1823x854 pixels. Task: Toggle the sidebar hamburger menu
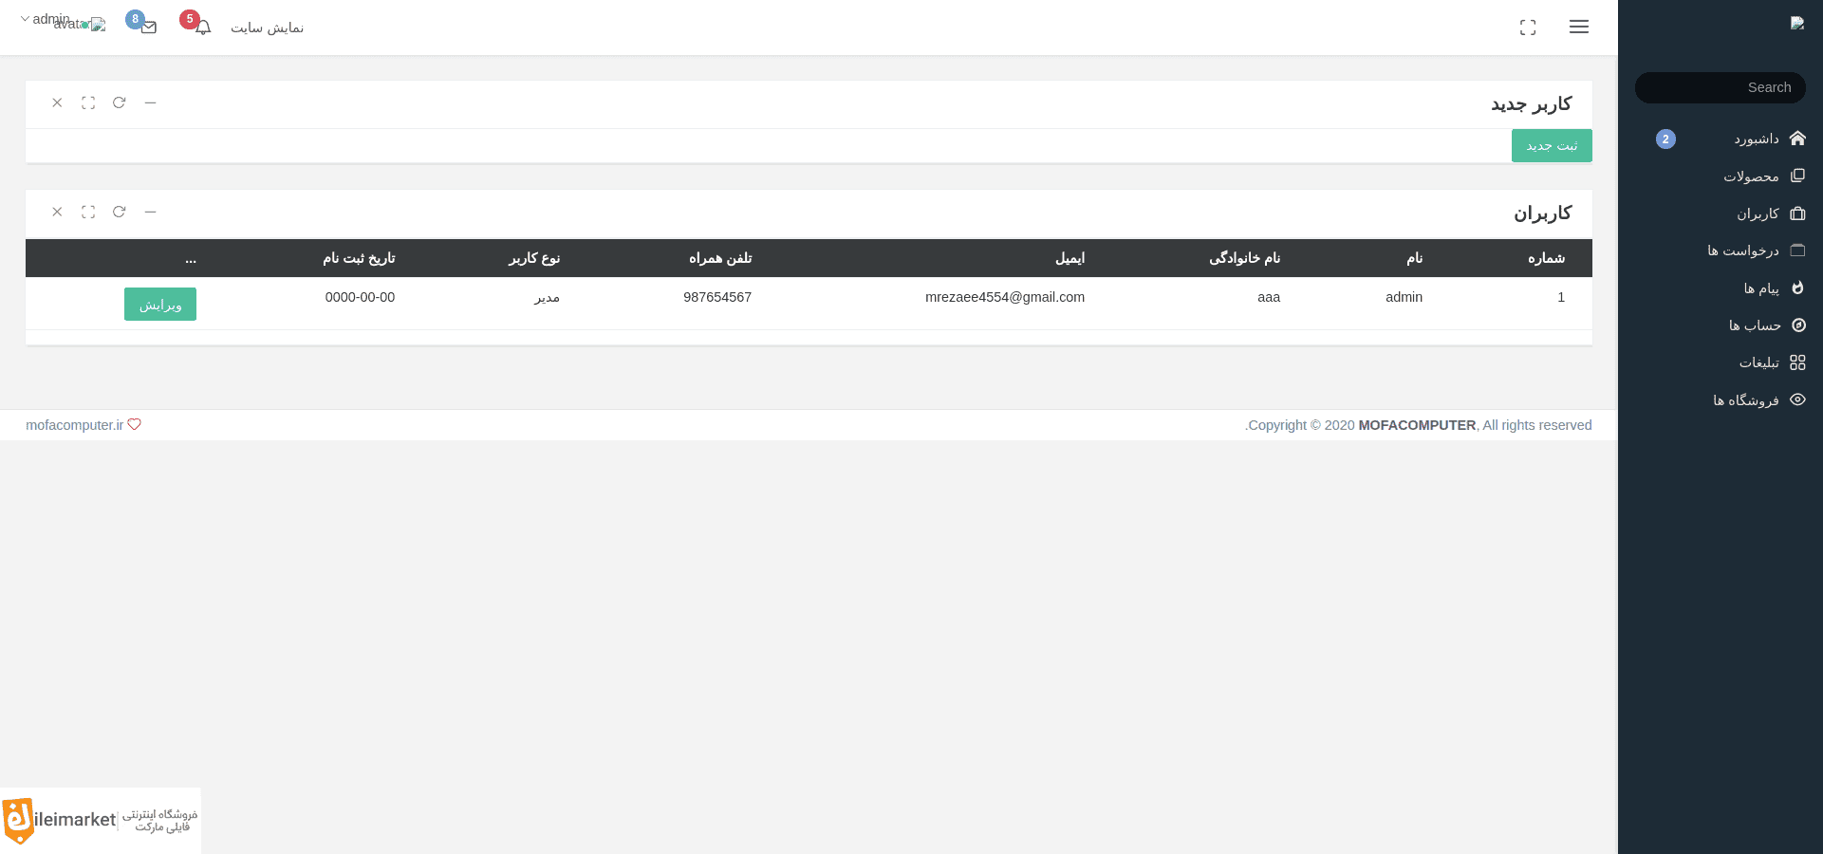(x=1579, y=27)
